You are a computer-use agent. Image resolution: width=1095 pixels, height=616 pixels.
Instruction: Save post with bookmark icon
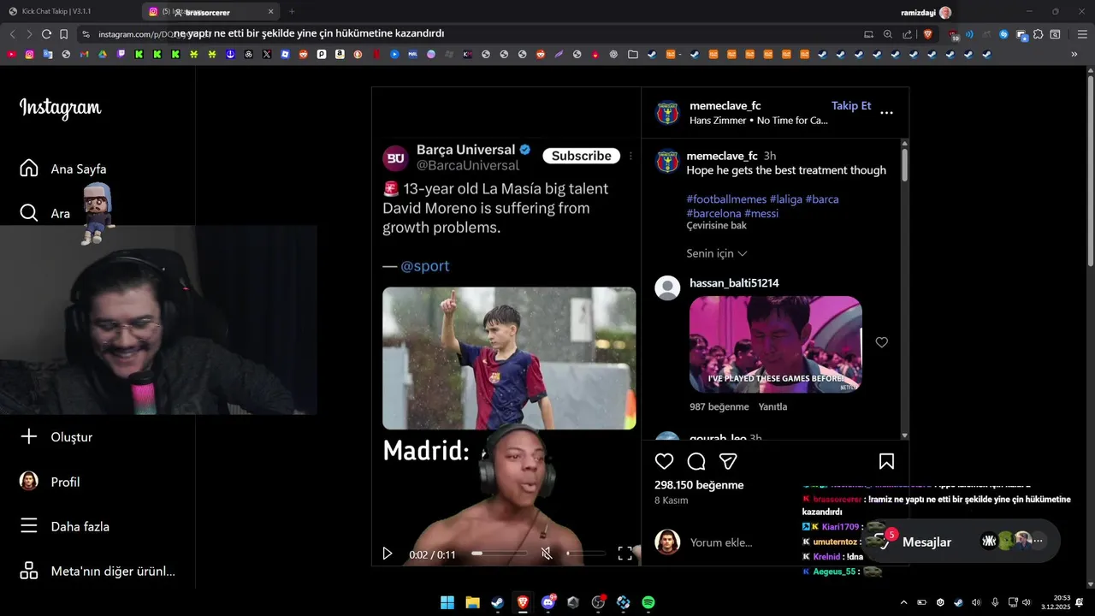886,461
